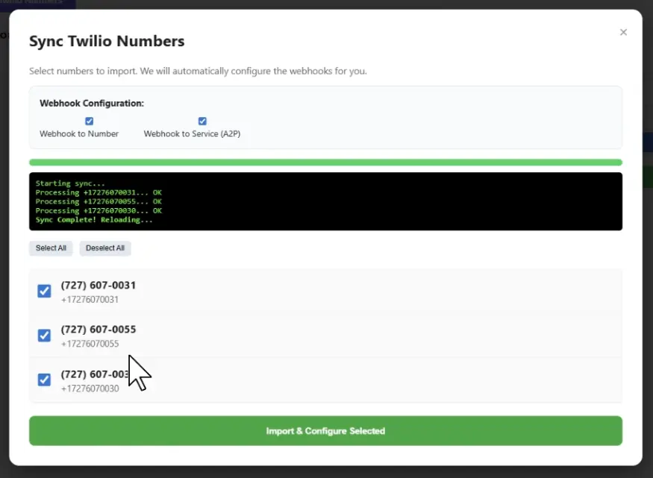Select the (727) 607-0055 row label

(x=98, y=329)
